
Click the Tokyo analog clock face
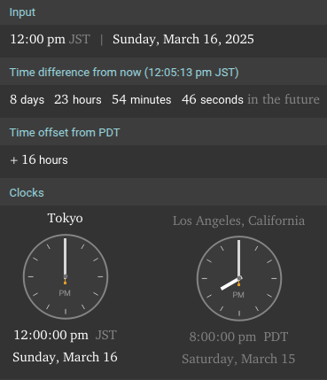pyautogui.click(x=66, y=276)
